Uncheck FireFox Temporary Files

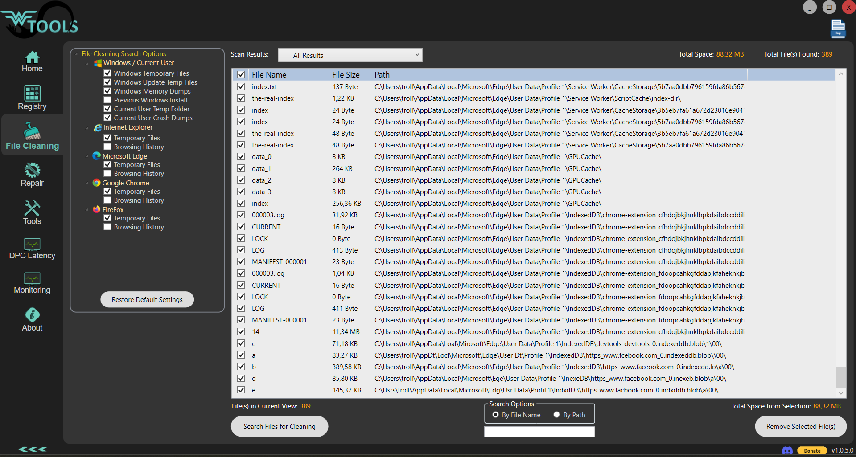coord(107,218)
